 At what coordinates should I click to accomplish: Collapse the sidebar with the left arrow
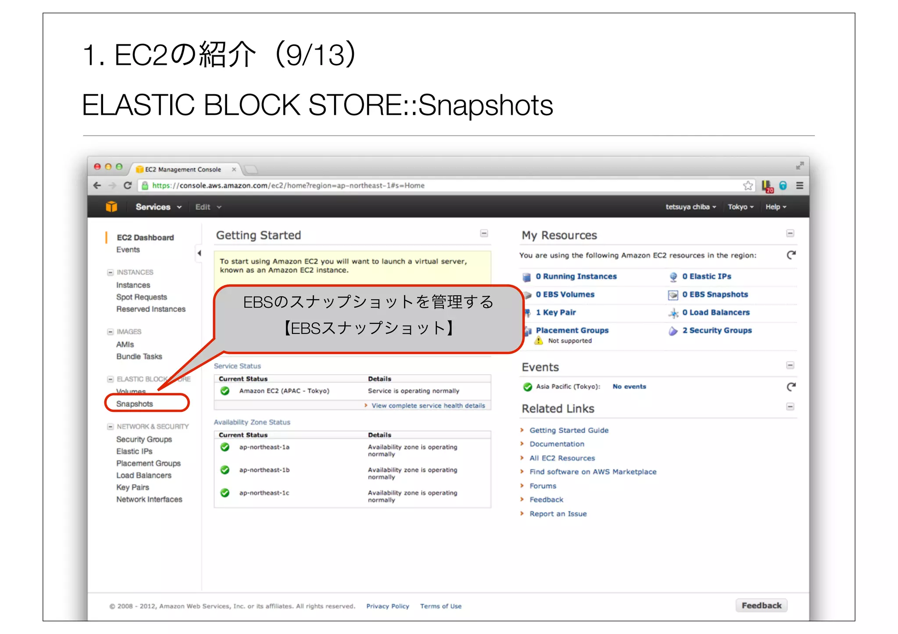199,253
